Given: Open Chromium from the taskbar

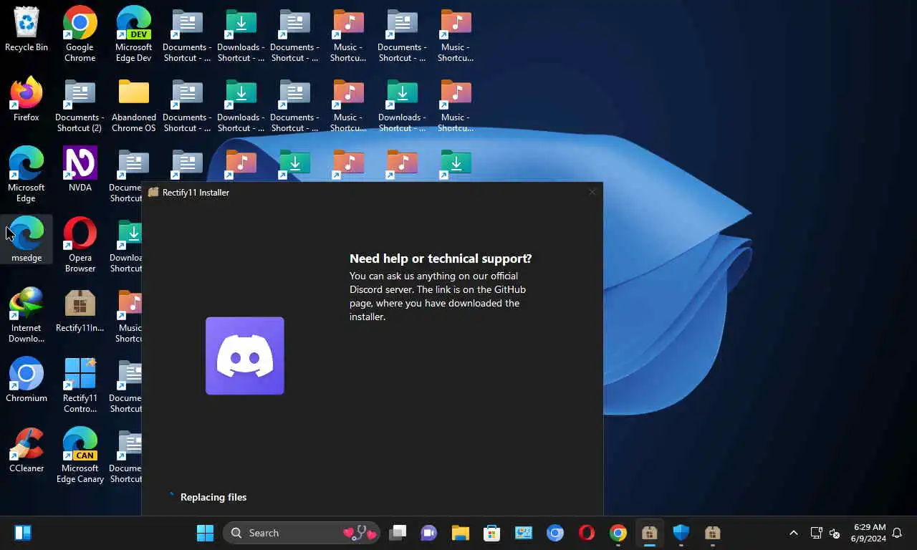Looking at the screenshot, I should [x=555, y=533].
